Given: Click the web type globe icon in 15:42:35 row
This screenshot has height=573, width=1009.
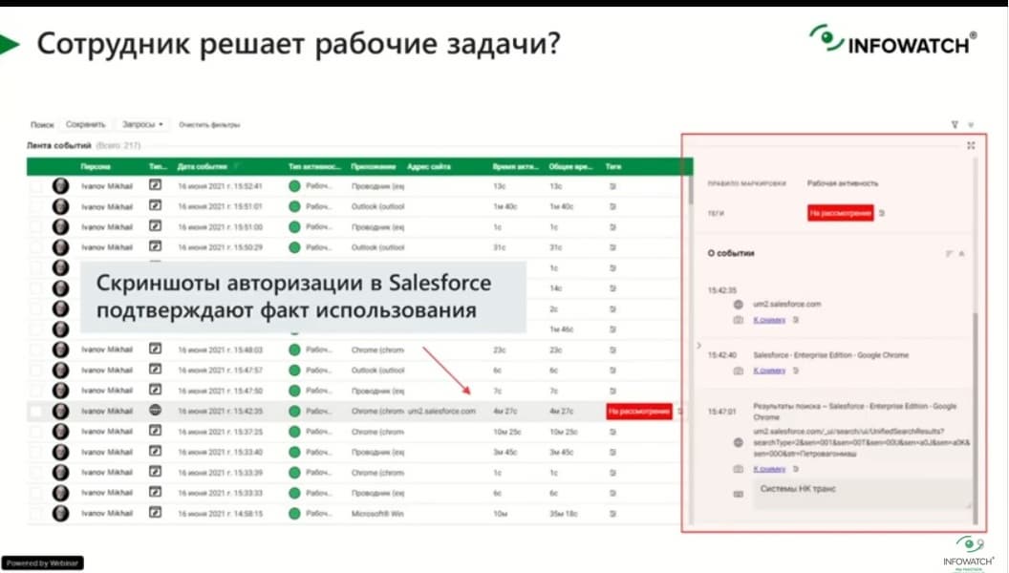Looking at the screenshot, I should coord(155,411).
